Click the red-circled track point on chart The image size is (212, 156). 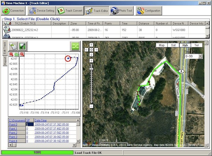[68, 58]
